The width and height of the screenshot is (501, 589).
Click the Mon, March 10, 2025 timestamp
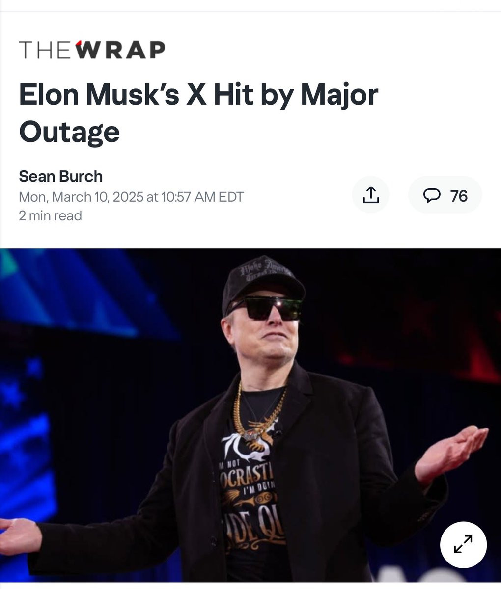tap(131, 197)
